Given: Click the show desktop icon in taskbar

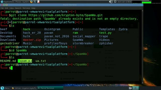Looking at the screenshot, I should click(130, 88).
